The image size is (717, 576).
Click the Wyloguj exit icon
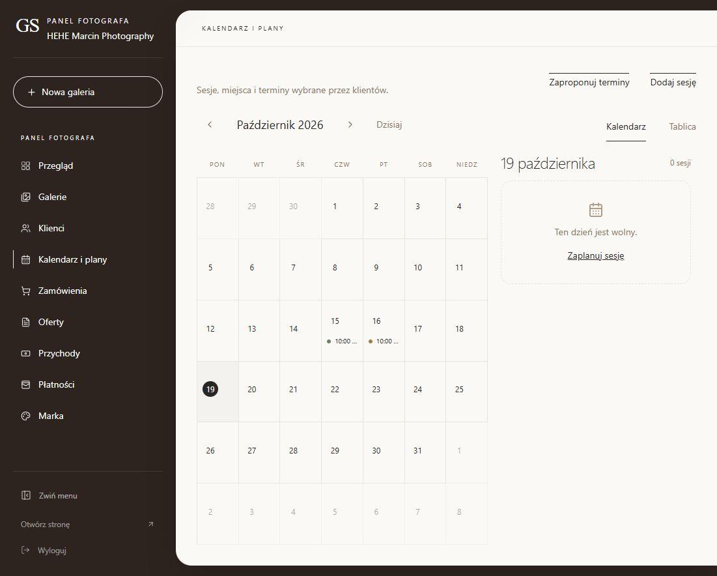coord(25,550)
